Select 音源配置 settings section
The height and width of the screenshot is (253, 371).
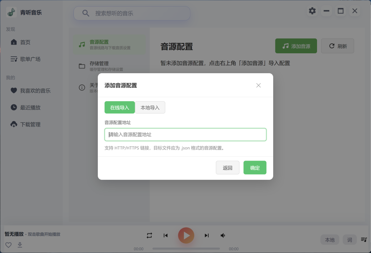pos(109,45)
